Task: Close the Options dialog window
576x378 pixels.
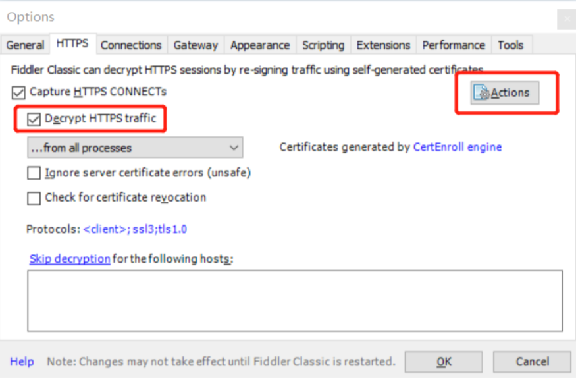Action: [567, 18]
